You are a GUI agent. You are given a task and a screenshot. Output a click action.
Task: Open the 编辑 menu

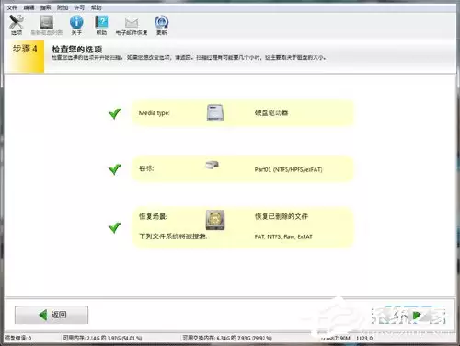(x=29, y=7)
